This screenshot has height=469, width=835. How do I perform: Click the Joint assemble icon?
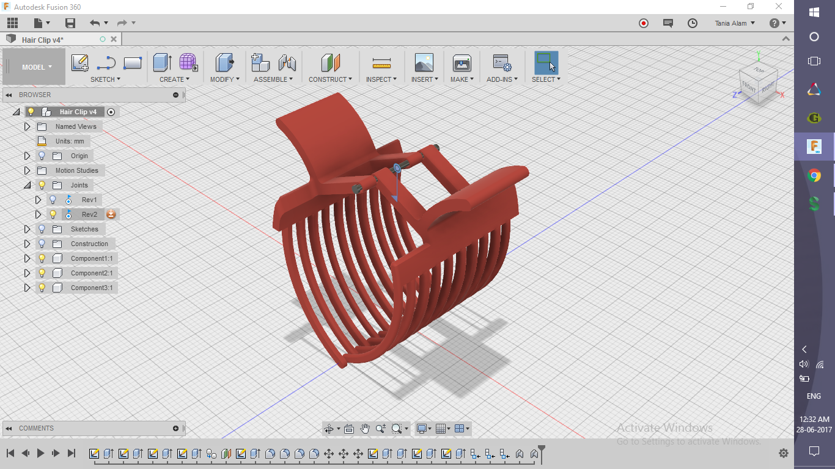[x=287, y=62]
